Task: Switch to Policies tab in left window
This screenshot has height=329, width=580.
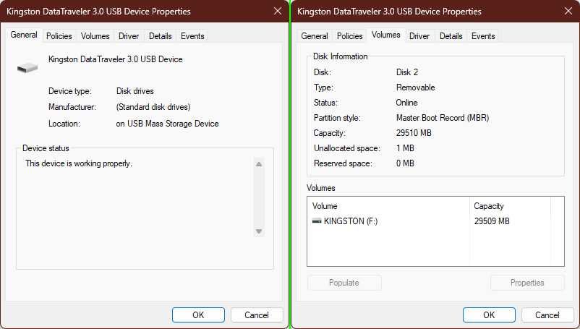Action: pyautogui.click(x=59, y=36)
